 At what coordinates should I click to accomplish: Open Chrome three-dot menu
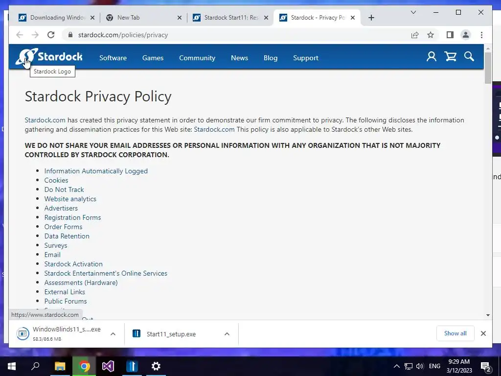click(481, 35)
